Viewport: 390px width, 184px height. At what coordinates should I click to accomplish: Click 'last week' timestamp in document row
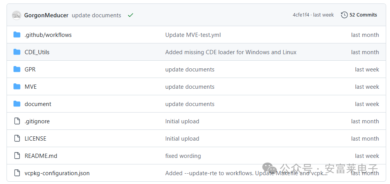tap(367, 104)
